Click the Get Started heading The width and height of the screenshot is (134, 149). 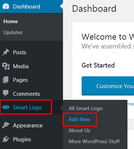pyautogui.click(x=98, y=65)
